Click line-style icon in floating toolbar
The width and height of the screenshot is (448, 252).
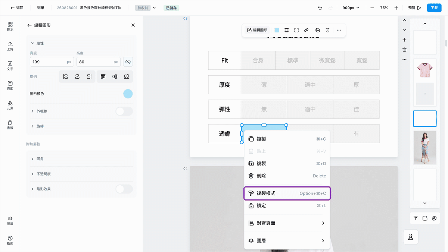coord(287,30)
